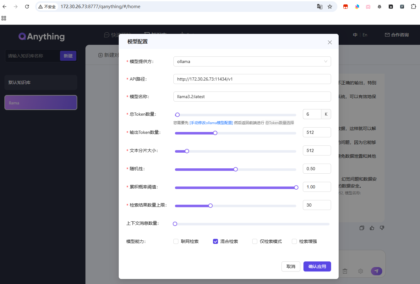Select the llama knowledge base item

tap(41, 103)
